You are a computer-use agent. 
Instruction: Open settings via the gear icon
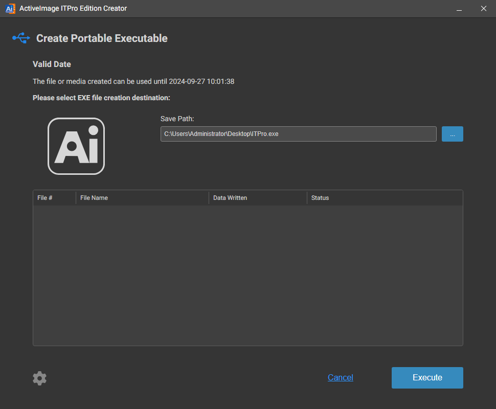[x=39, y=378]
